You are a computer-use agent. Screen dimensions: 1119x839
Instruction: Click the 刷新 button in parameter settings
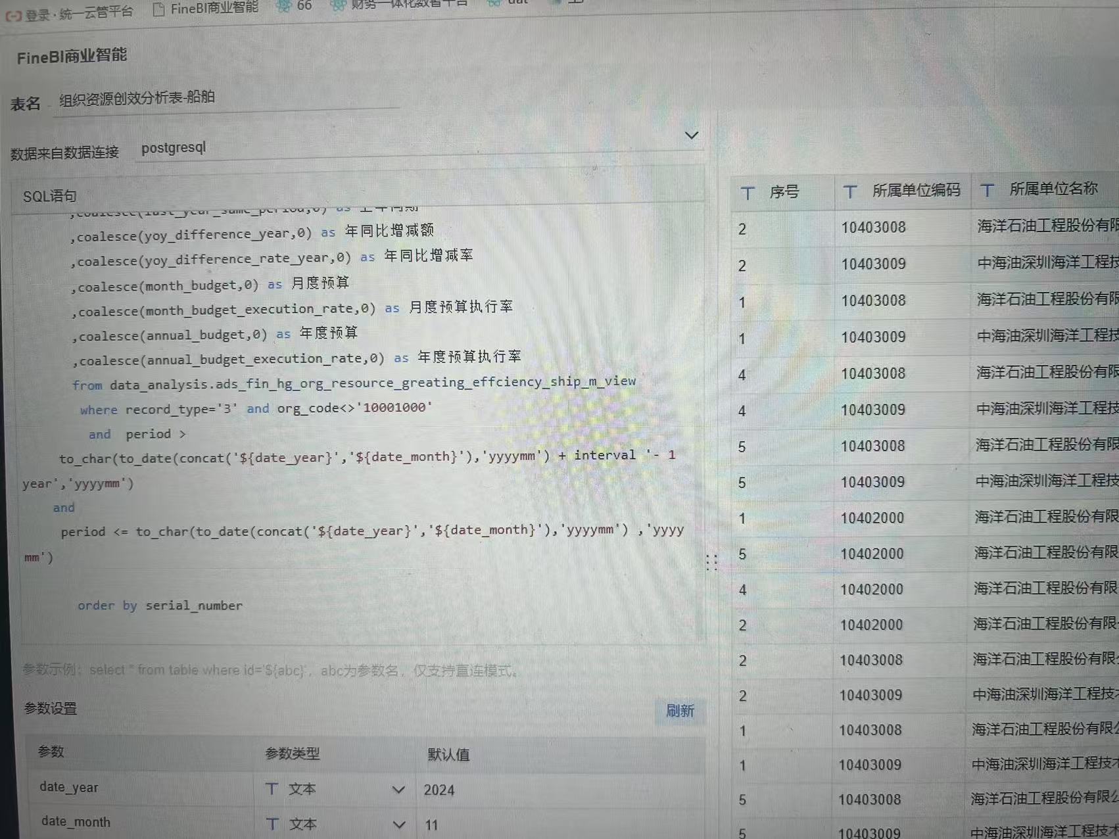[680, 711]
